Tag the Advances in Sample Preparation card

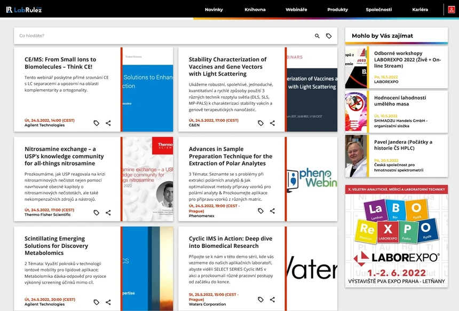260,211
